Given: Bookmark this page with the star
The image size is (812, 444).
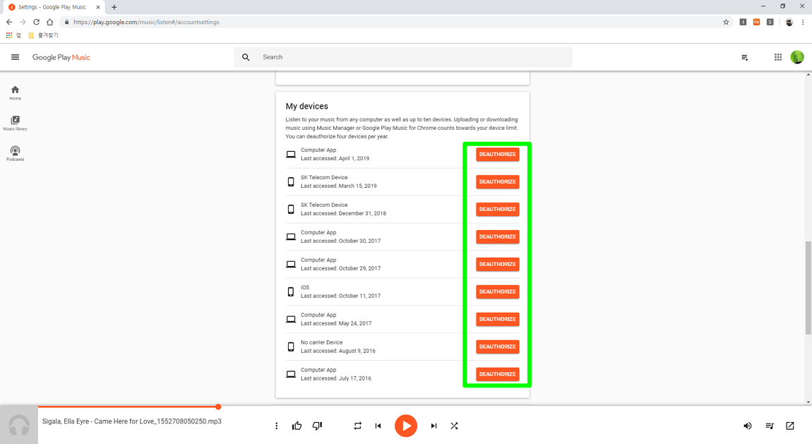Looking at the screenshot, I should pos(726,22).
